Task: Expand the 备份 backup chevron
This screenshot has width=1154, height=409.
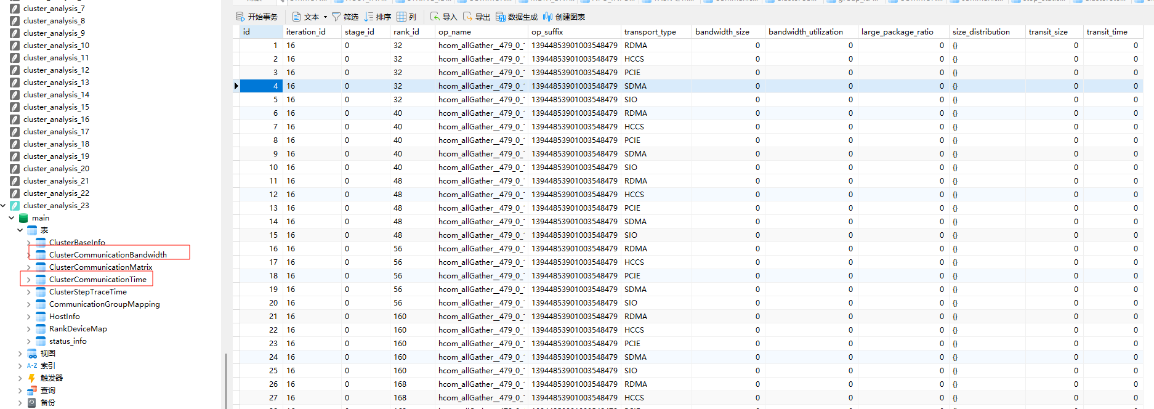Action: click(x=20, y=403)
